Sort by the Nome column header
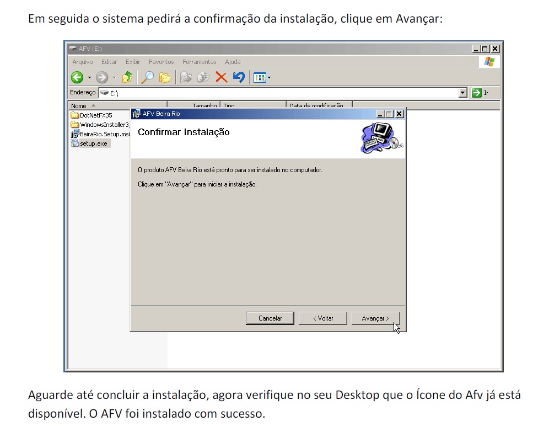 click(x=117, y=105)
